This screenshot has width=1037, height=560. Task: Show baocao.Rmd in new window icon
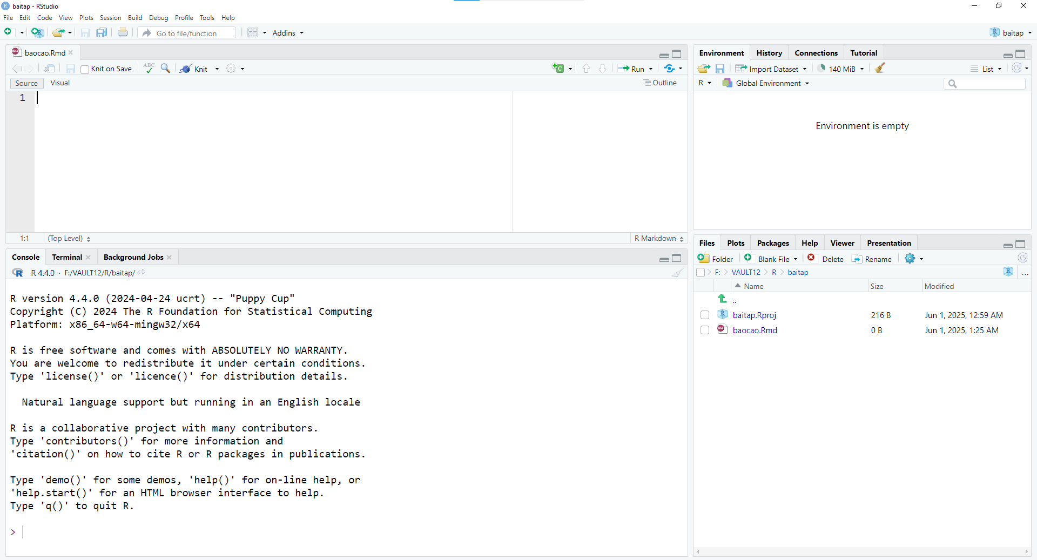49,69
